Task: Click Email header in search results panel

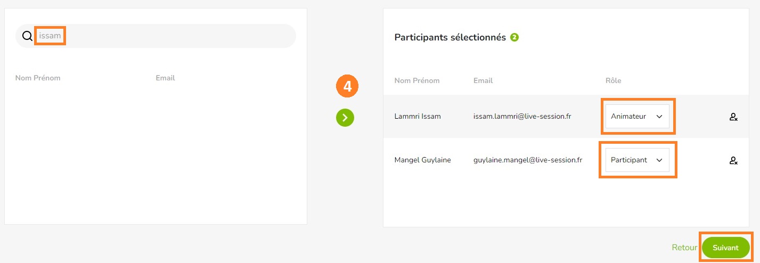Action: click(165, 78)
